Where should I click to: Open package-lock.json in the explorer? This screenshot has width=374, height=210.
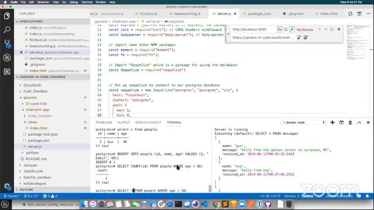(x=43, y=134)
